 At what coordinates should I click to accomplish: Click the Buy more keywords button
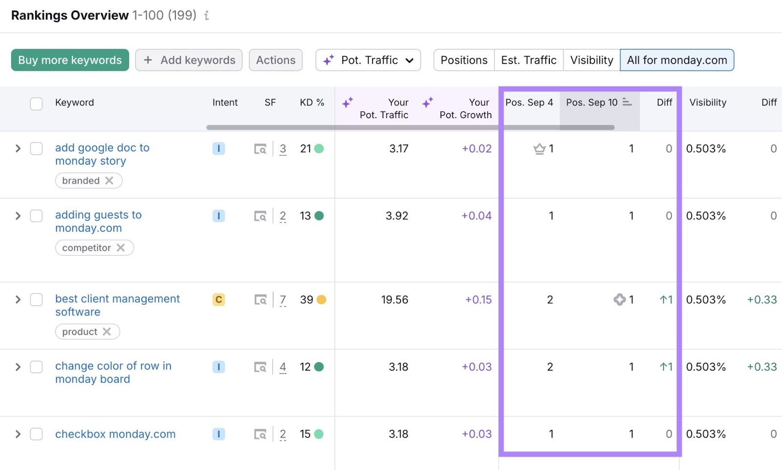pos(69,60)
